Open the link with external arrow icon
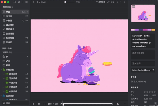 pos(153,70)
